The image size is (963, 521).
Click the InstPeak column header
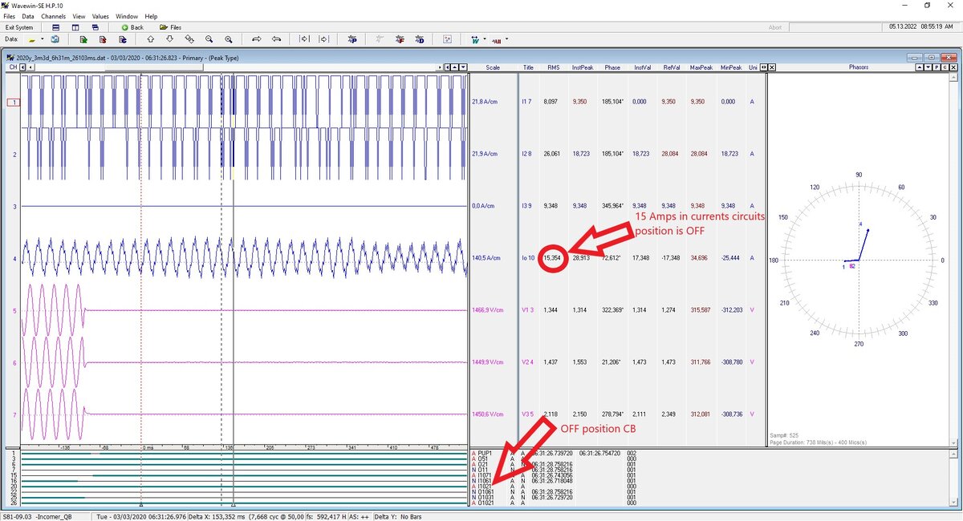pos(583,68)
